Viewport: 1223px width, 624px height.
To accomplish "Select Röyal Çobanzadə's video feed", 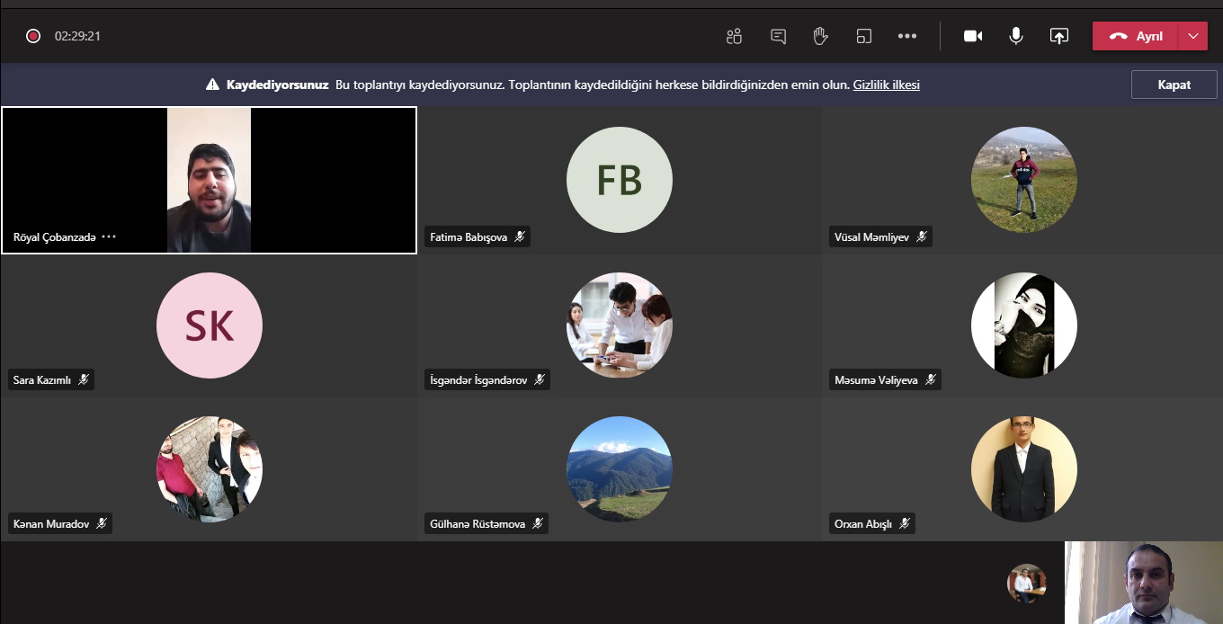I will [x=209, y=180].
